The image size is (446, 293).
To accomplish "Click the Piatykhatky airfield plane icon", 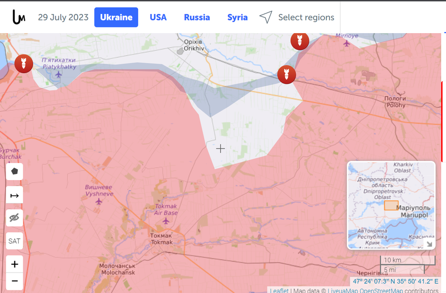I will (x=58, y=75).
